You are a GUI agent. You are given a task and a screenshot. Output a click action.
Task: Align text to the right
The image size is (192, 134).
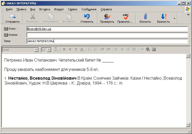pos(128,49)
